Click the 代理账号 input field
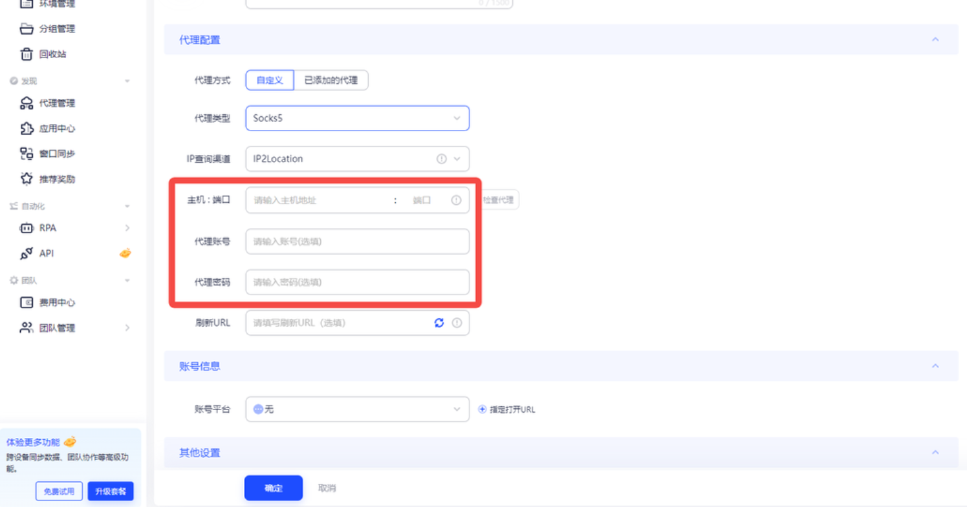 coord(357,242)
